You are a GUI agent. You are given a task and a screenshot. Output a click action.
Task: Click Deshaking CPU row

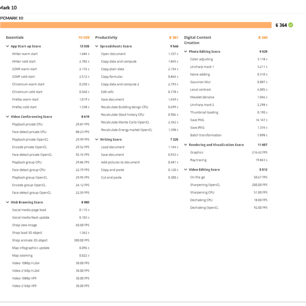coord(229,200)
